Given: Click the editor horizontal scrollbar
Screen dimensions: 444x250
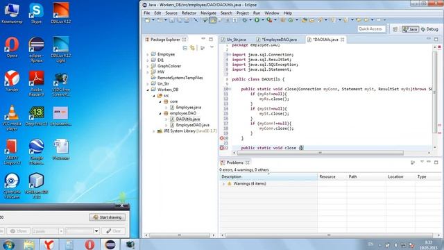Looking at the screenshot, I should 320,153.
